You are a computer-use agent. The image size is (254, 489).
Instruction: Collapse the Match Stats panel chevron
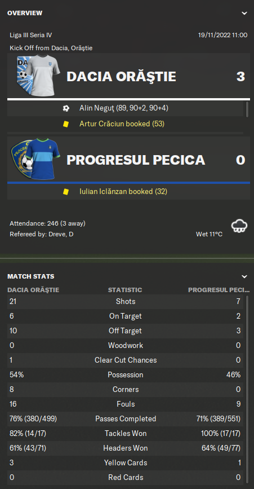click(x=244, y=276)
